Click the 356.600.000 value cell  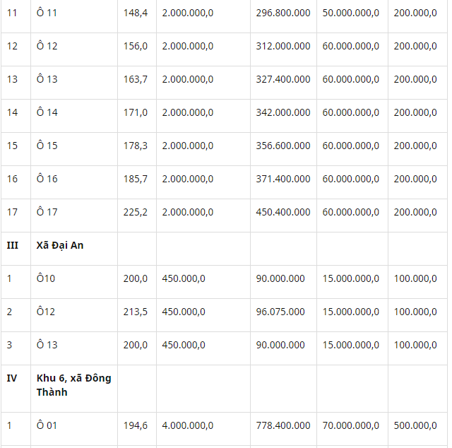coord(283,146)
